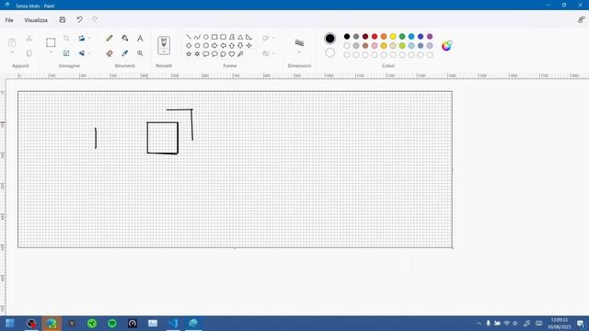Click the Rotate image icon
This screenshot has width=589, height=331.
point(82,39)
